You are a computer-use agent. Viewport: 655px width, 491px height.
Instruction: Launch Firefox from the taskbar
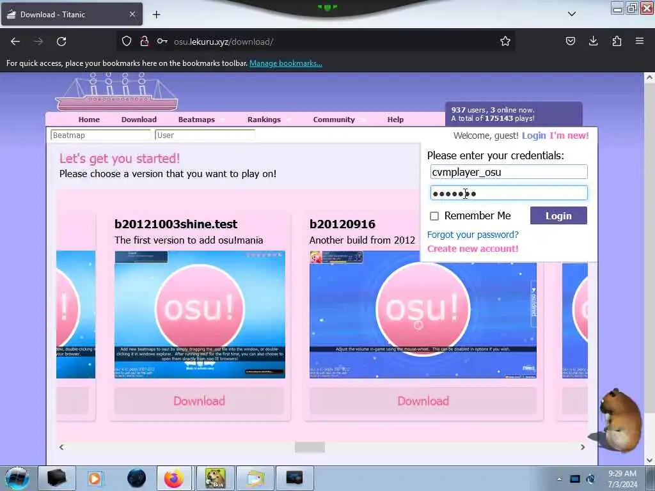pos(174,478)
